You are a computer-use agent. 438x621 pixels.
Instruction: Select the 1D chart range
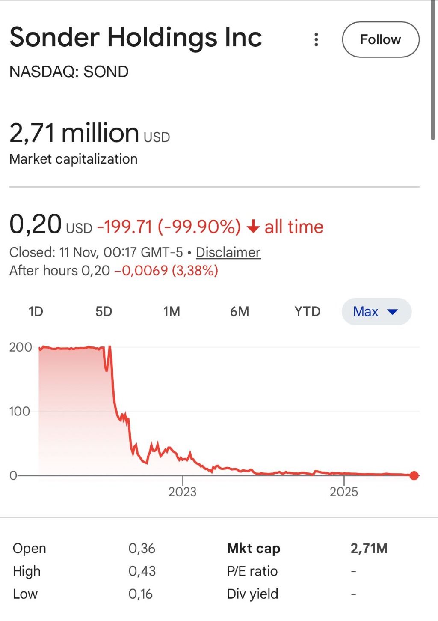tap(36, 311)
